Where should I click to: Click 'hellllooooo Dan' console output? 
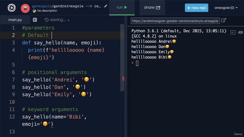point(150,46)
